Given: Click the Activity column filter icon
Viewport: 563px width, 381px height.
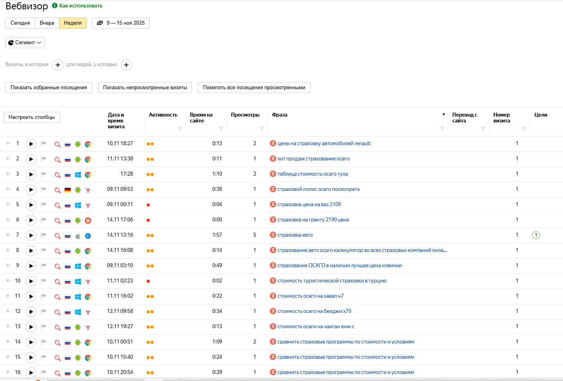Looking at the screenshot, I should click(x=180, y=129).
